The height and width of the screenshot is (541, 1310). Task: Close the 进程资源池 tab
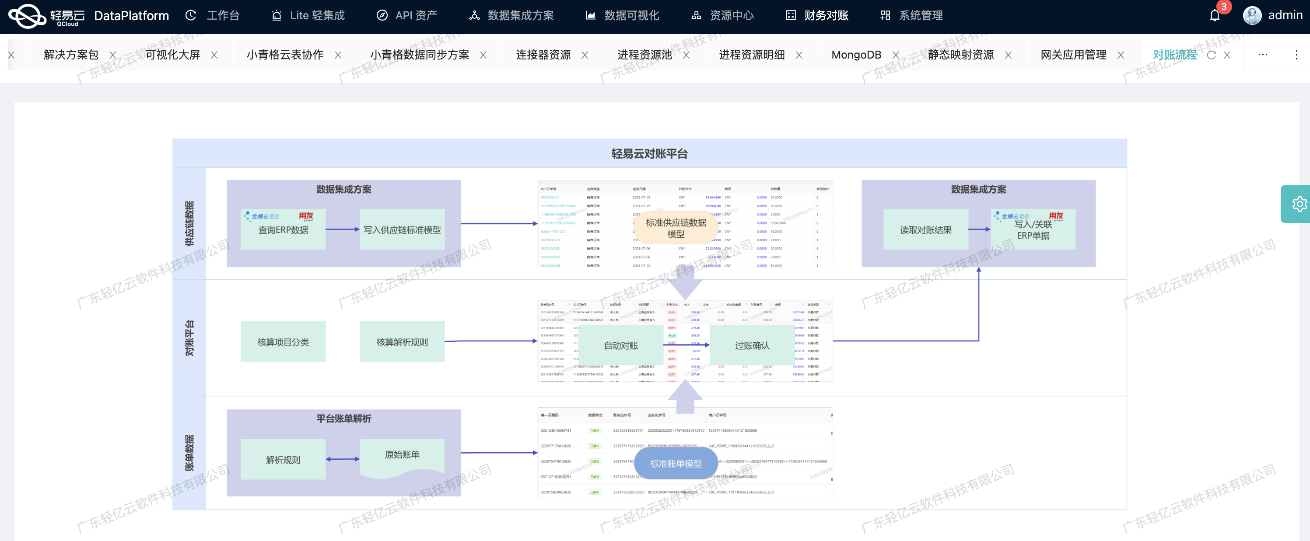click(686, 55)
